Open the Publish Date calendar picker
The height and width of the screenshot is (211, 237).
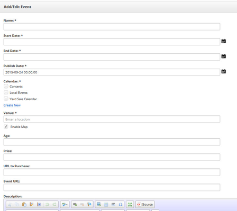coord(224,71)
